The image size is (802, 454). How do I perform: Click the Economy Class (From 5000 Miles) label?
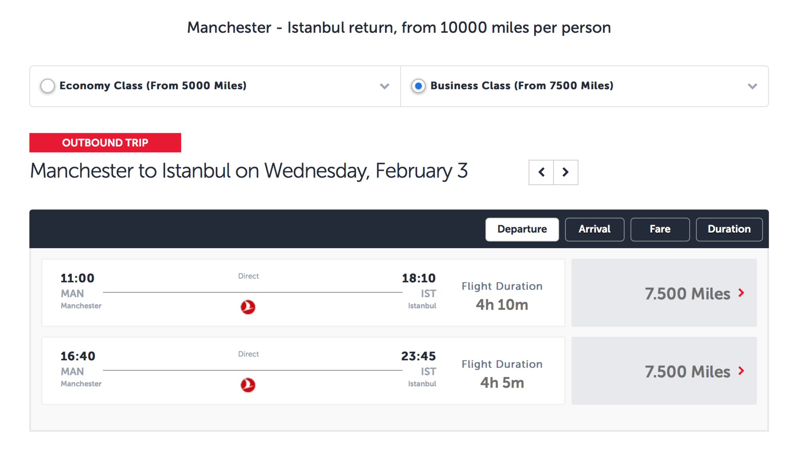(153, 86)
